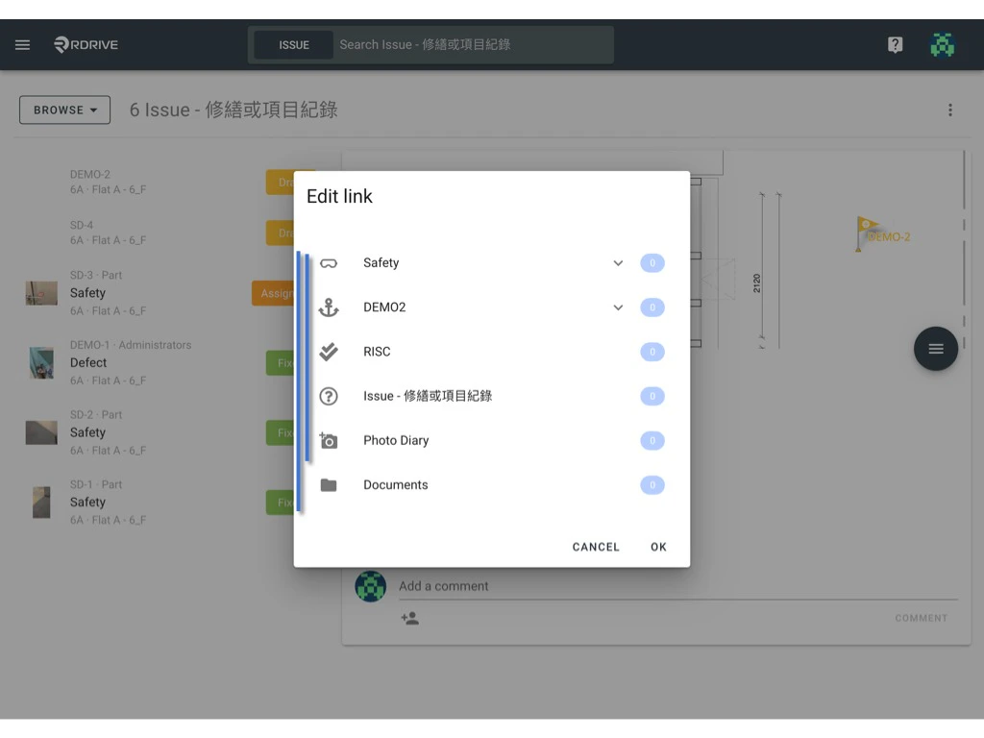Open the BROWSE dropdown
984x738 pixels.
[x=63, y=110]
